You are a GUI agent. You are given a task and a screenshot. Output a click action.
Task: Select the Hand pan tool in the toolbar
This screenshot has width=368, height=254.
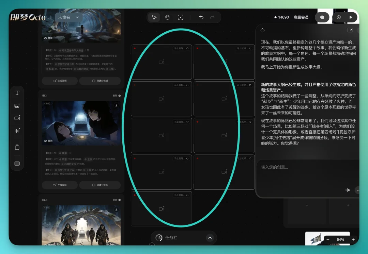click(x=167, y=17)
